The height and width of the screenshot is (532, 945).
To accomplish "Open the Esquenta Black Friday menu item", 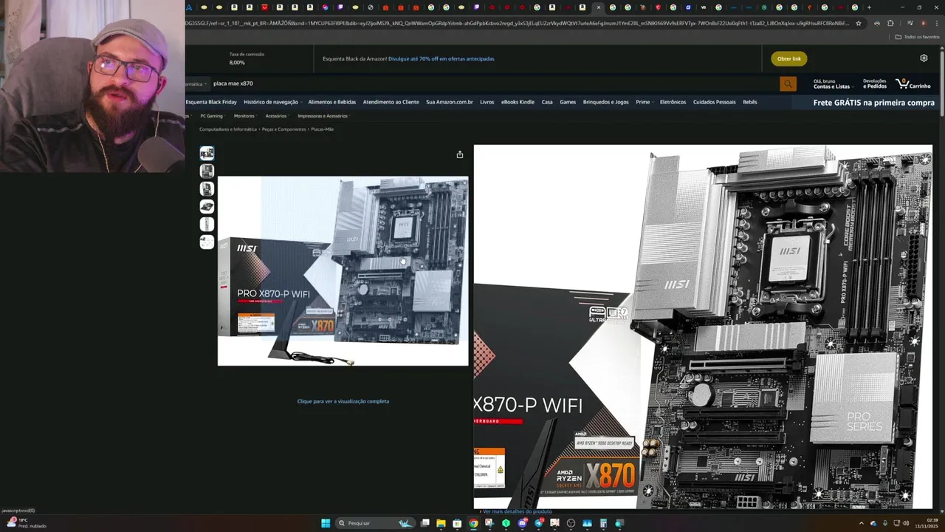I will [x=211, y=102].
